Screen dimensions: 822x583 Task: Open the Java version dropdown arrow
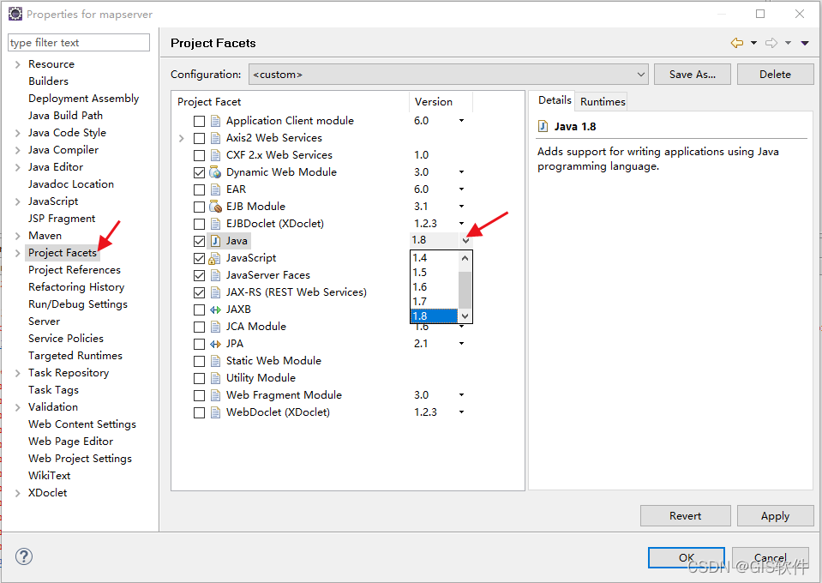(466, 241)
